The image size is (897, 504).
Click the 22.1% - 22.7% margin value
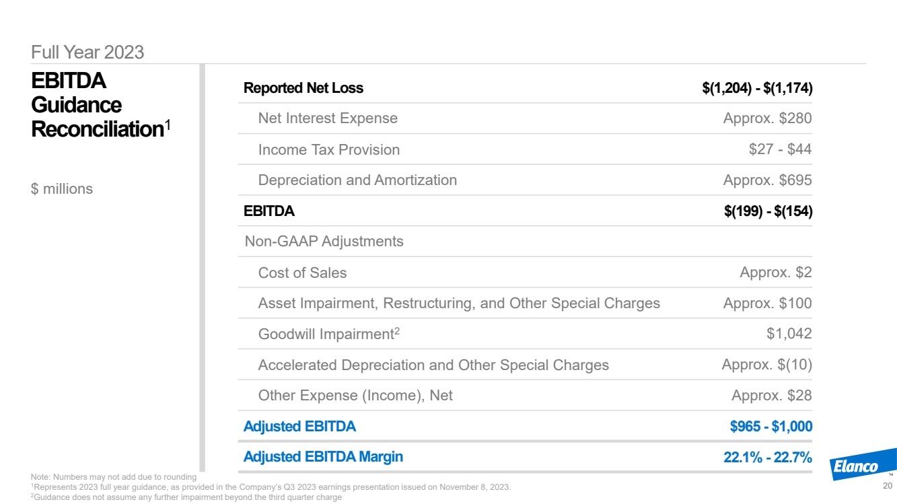pyautogui.click(x=768, y=457)
